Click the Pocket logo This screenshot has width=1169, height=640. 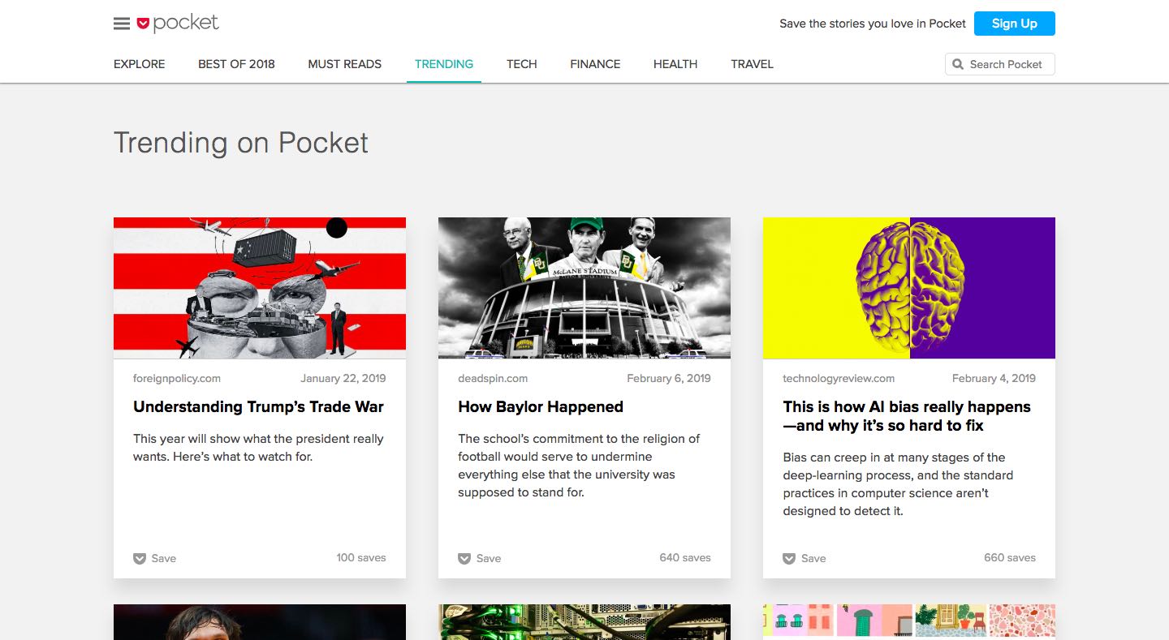pyautogui.click(x=178, y=24)
